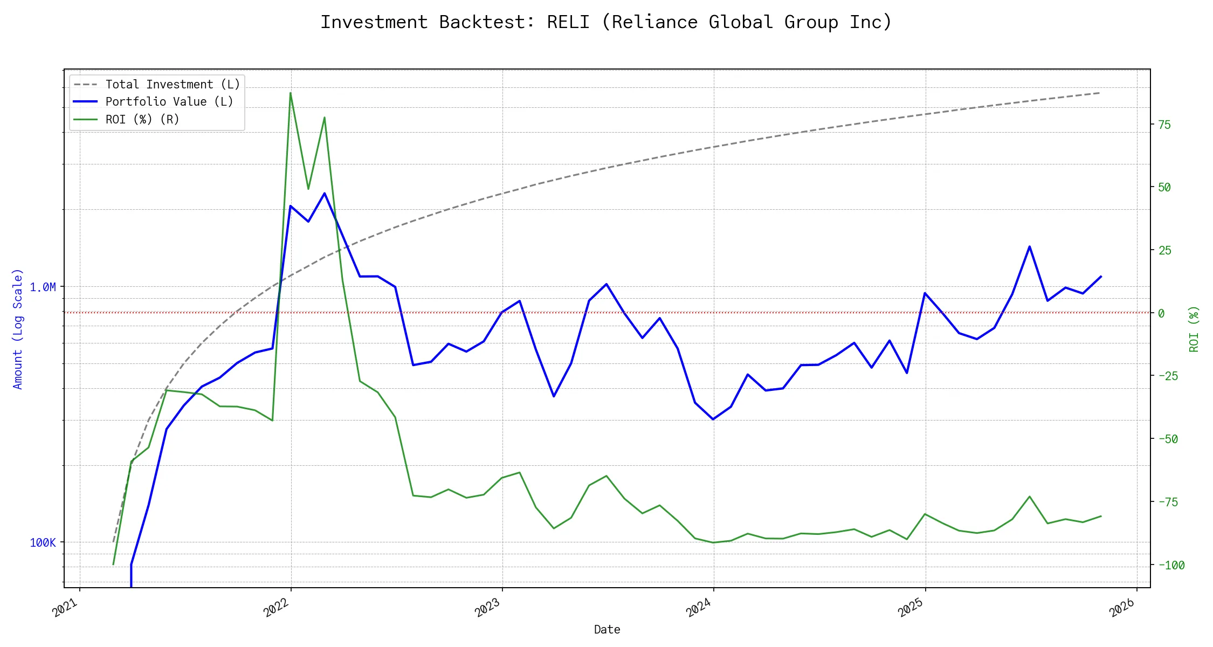Click the 2025 x-axis tick label
This screenshot has width=1213, height=647.
(x=912, y=608)
